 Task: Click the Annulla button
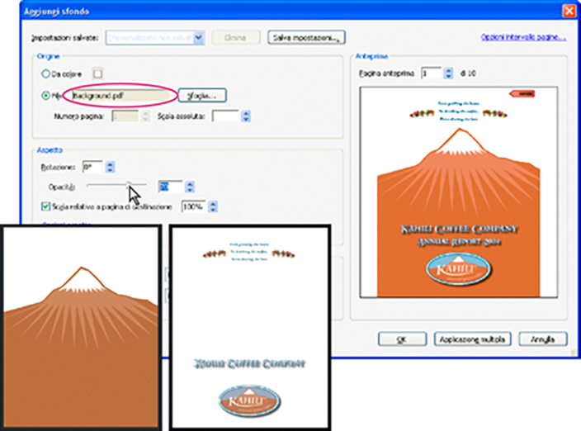point(542,339)
